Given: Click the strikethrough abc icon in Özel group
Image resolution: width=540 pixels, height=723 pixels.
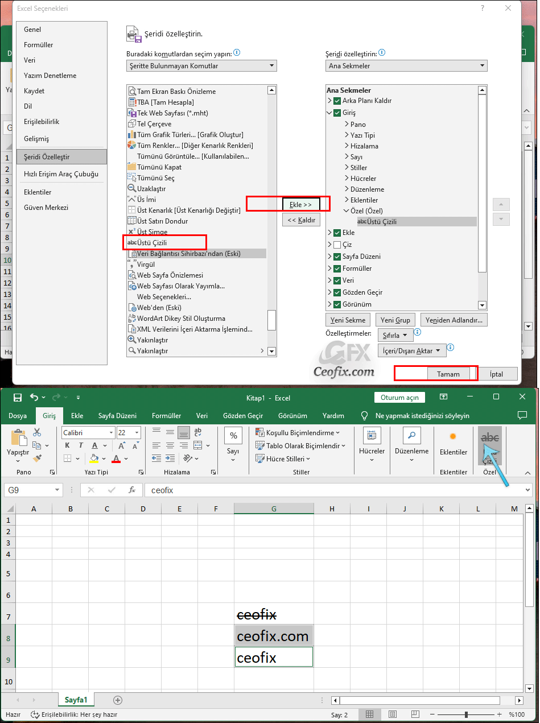Looking at the screenshot, I should coord(490,438).
